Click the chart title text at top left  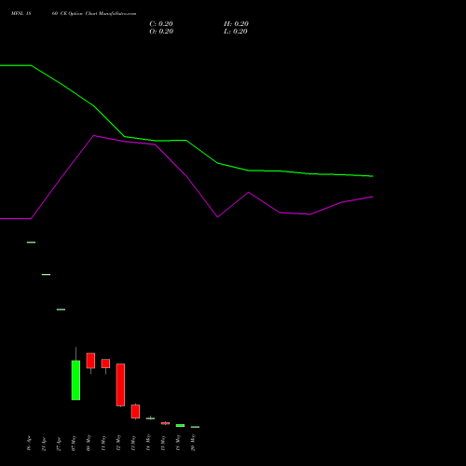coord(74,14)
